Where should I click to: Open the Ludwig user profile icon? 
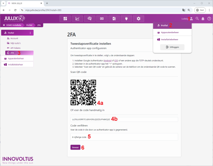pos(191,18)
